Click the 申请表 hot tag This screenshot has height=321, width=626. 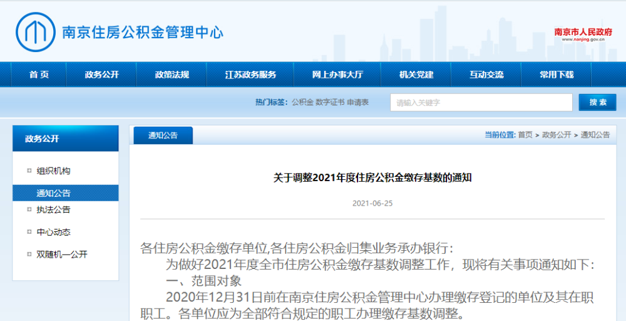(x=357, y=102)
